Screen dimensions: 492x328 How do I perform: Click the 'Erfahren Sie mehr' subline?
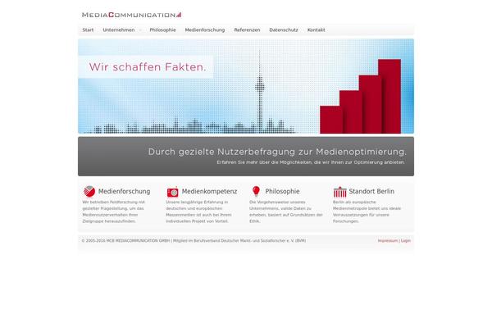click(x=311, y=162)
